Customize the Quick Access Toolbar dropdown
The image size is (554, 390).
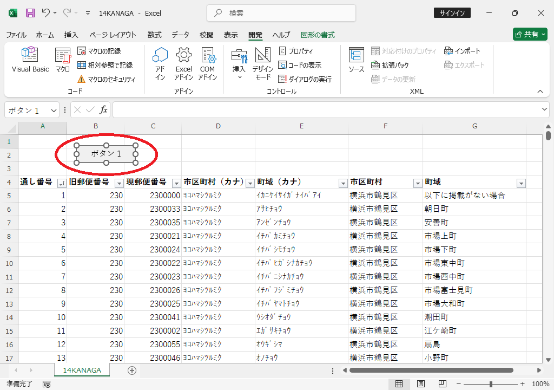coord(88,13)
